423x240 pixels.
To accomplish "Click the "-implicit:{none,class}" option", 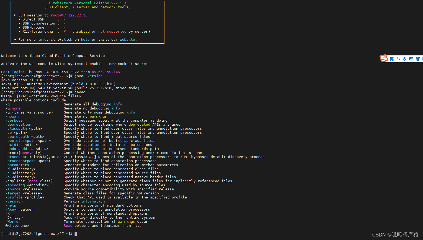I will point(29,181).
